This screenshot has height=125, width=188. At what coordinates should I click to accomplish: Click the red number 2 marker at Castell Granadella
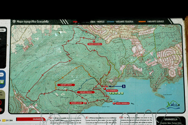pos(114,103)
